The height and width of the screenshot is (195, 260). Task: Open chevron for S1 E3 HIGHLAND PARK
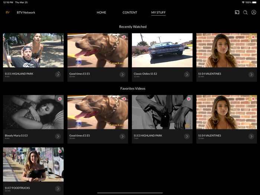[x=187, y=136]
